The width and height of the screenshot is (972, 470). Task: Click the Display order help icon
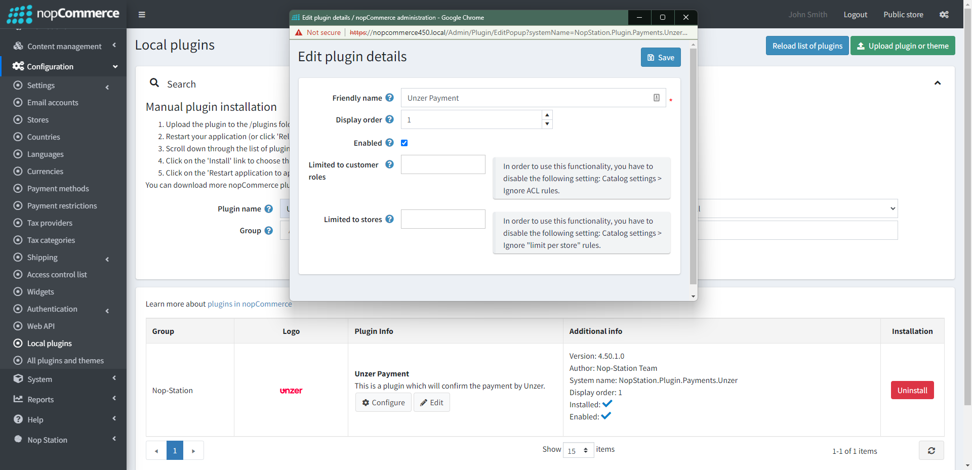[x=389, y=119]
